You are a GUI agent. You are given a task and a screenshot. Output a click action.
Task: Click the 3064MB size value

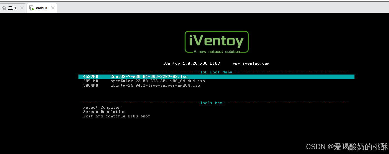pyautogui.click(x=91, y=86)
